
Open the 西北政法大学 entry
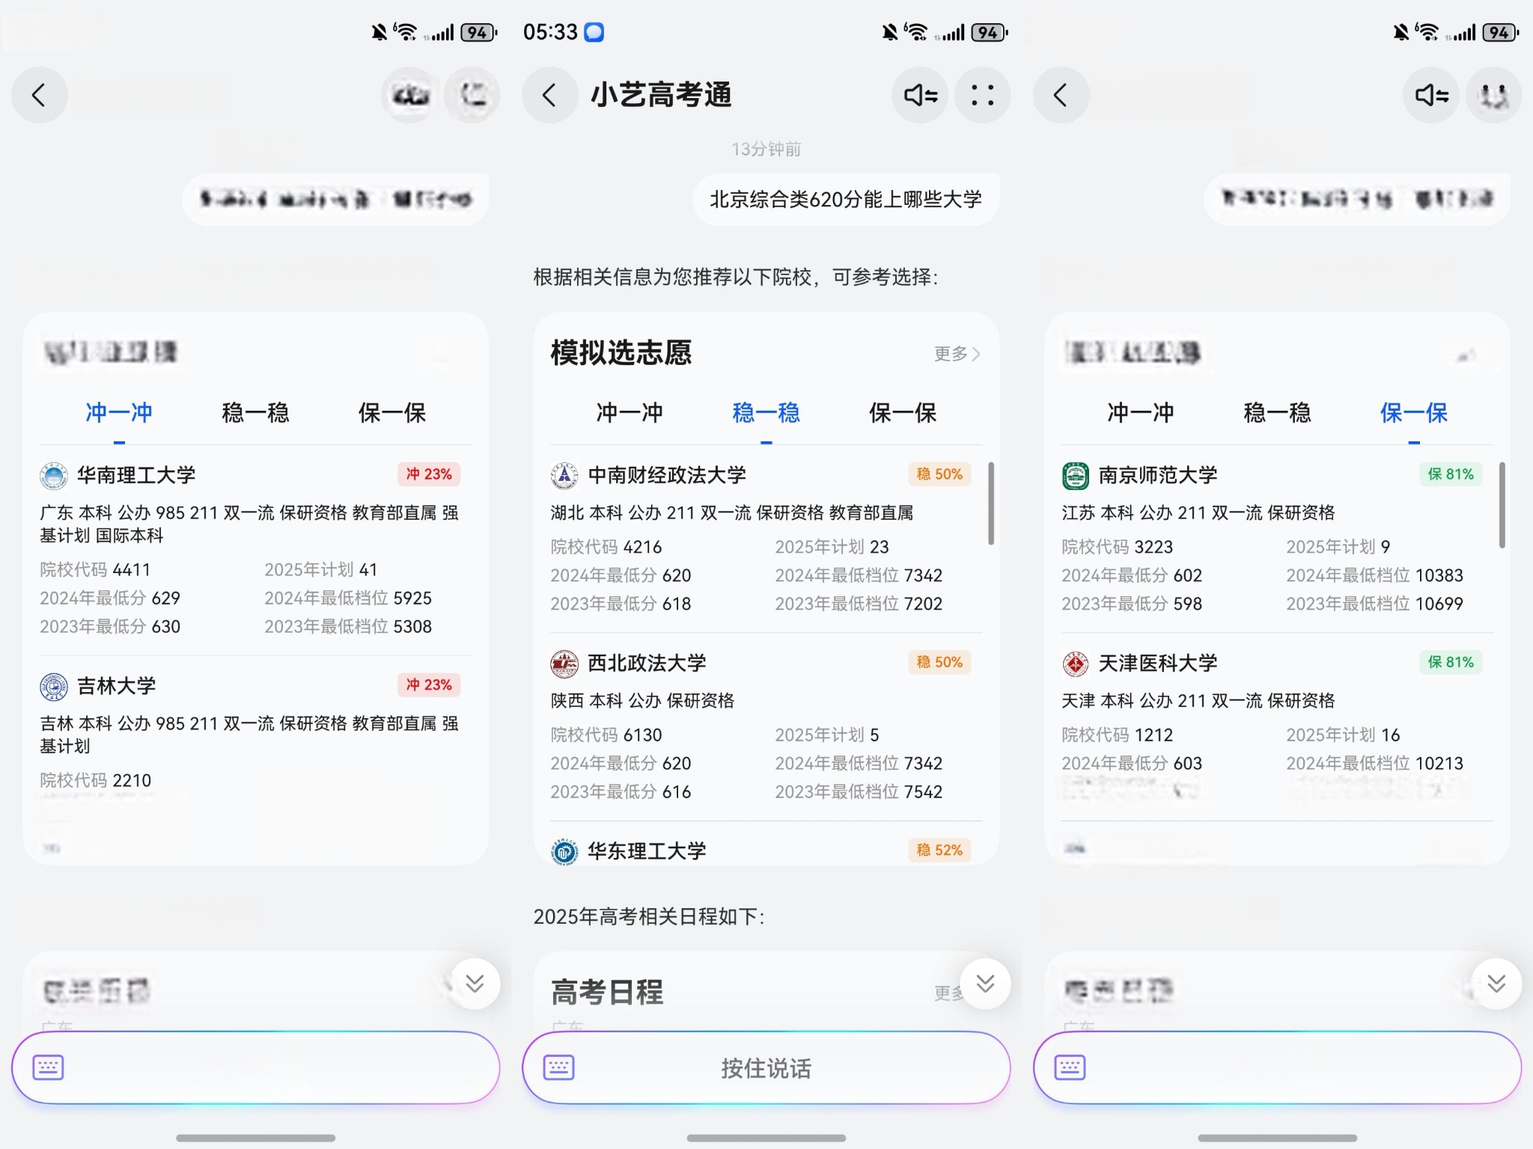766,727
